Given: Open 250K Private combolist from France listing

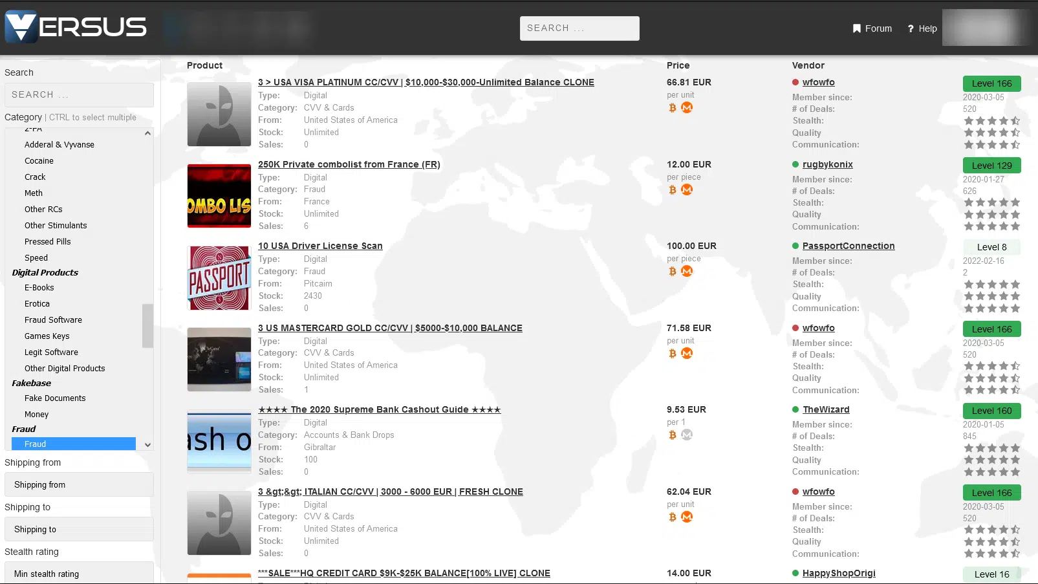Looking at the screenshot, I should [349, 164].
